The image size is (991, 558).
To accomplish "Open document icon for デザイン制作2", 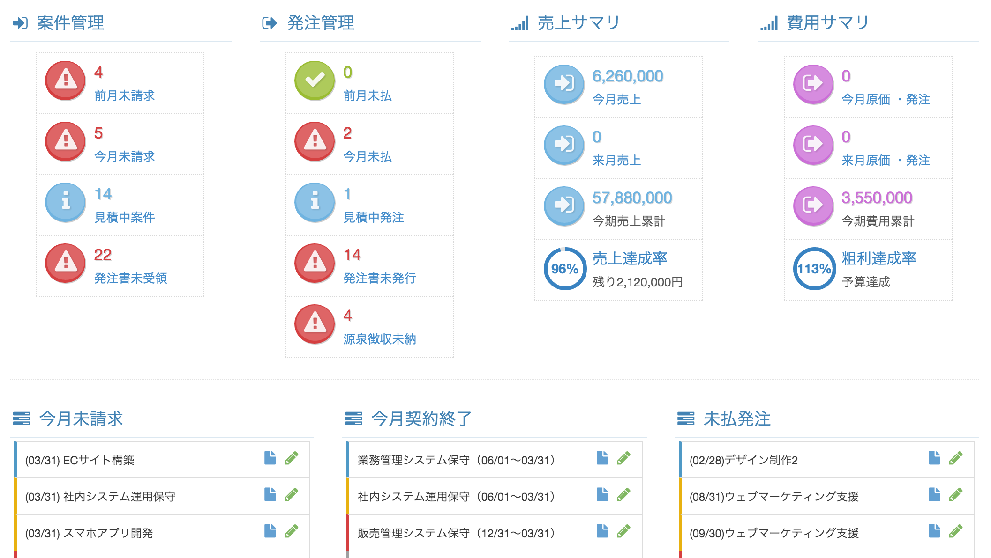I will click(934, 458).
